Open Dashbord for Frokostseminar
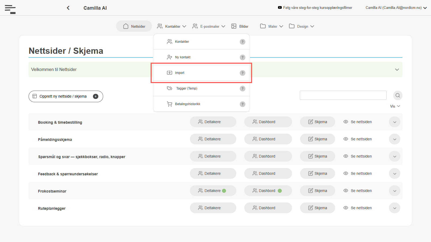 268,191
